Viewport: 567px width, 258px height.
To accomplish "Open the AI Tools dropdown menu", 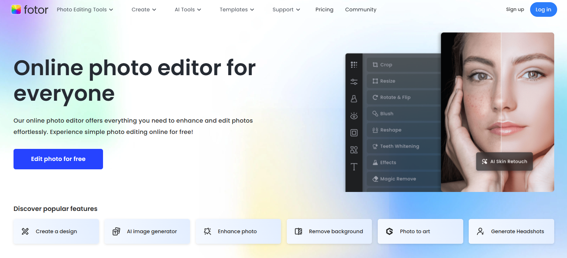I will pyautogui.click(x=188, y=9).
